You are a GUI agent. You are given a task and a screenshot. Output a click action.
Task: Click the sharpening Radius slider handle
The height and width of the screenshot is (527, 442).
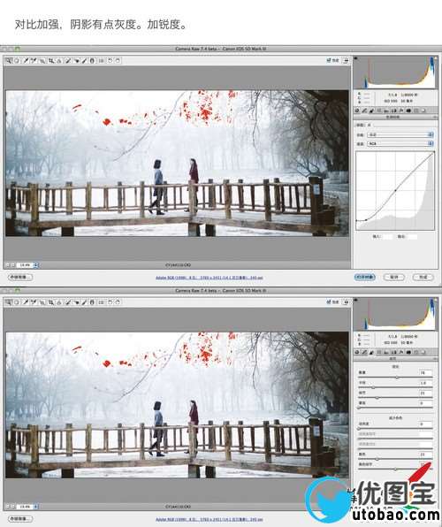point(373,387)
